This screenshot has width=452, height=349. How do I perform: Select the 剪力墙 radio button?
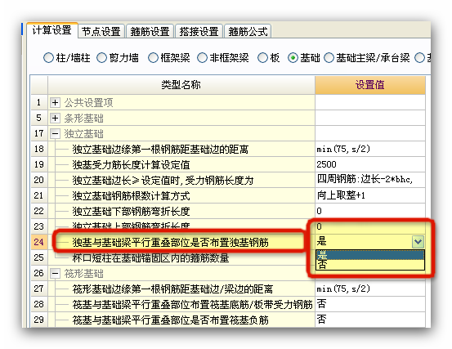click(101, 58)
